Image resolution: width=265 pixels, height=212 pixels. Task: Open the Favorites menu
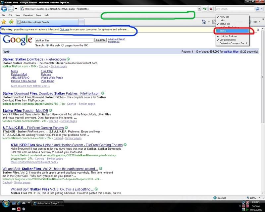[28, 15]
